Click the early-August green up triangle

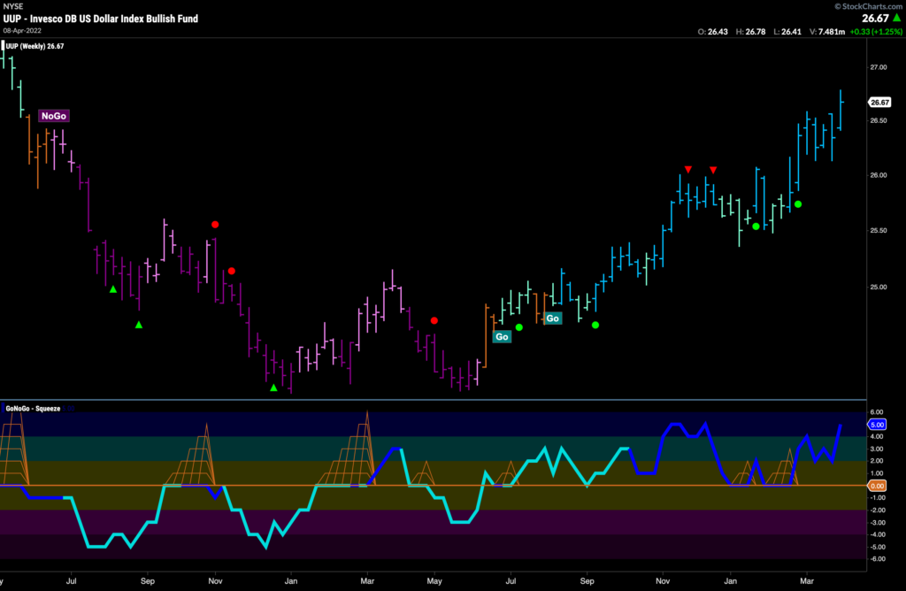pyautogui.click(x=113, y=289)
